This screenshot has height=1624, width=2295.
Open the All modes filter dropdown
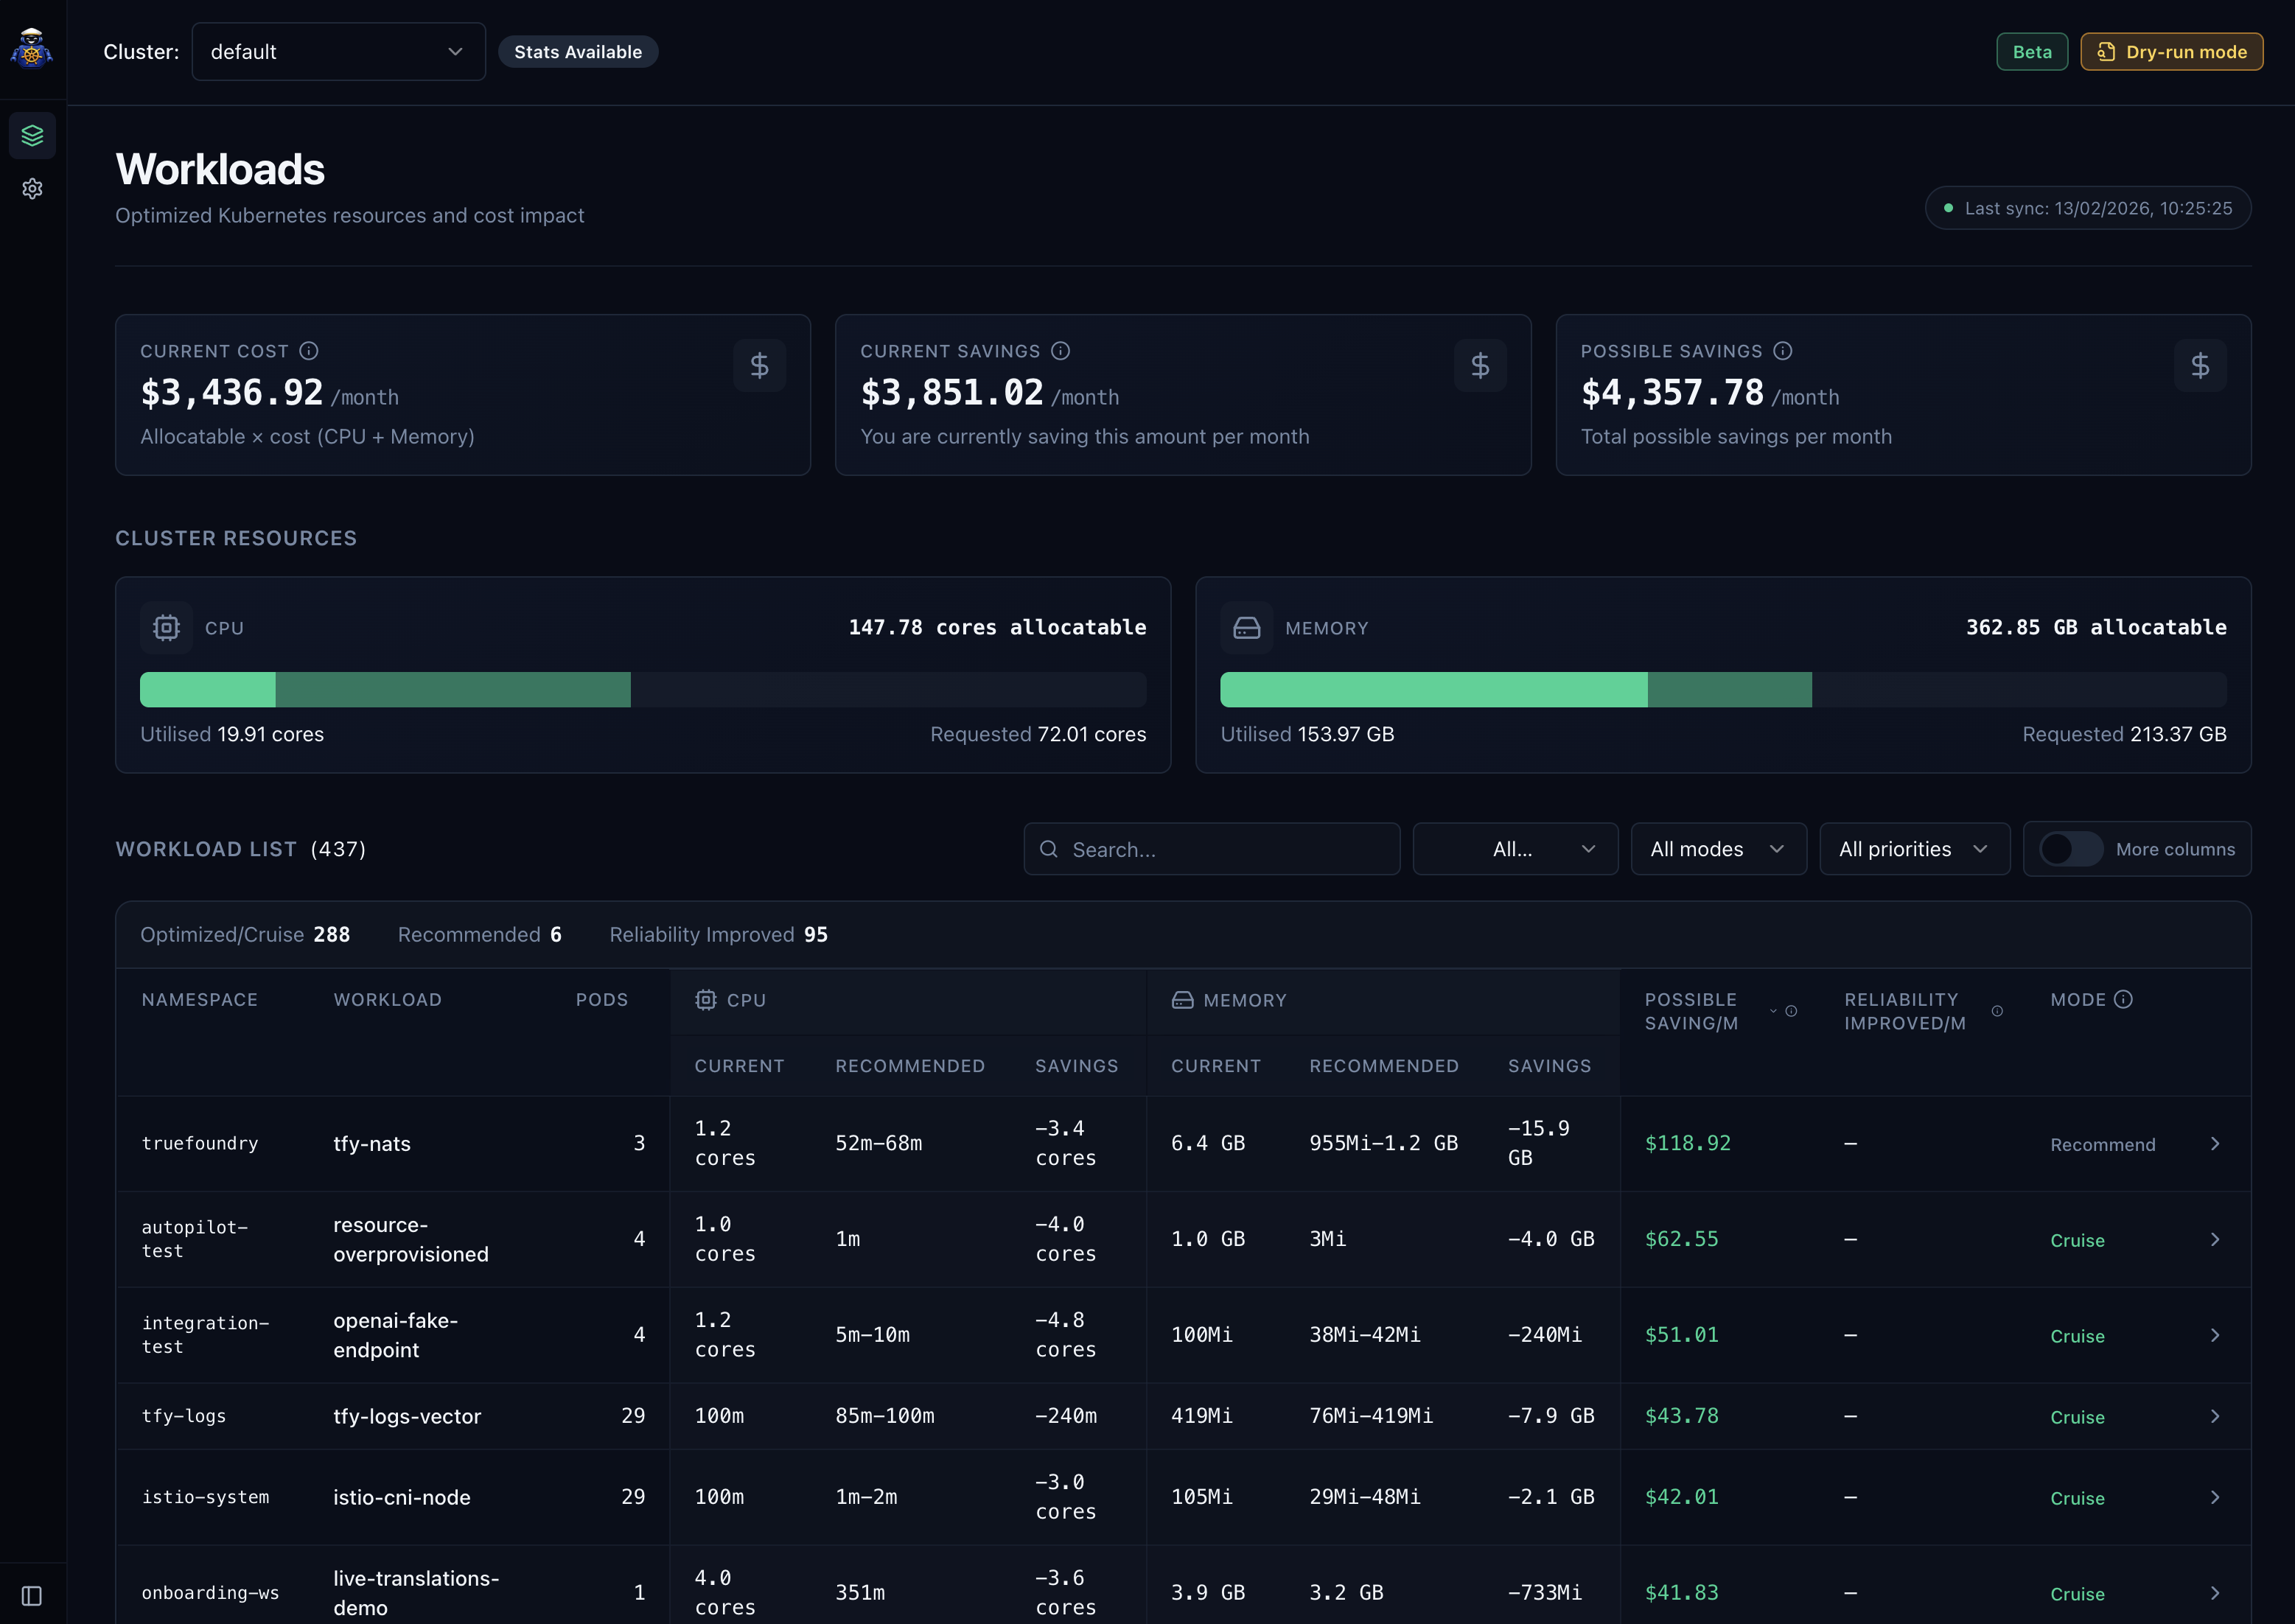[x=1718, y=849]
